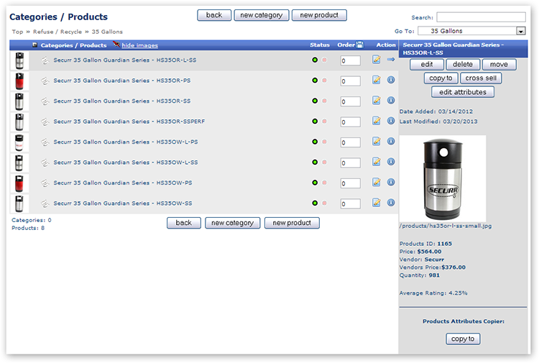Click the edit icon for HS35OR-SS row

pyautogui.click(x=377, y=101)
